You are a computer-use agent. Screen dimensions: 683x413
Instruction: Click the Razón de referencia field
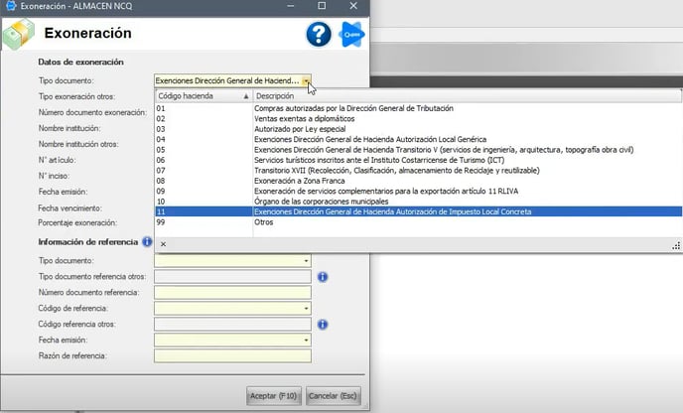pyautogui.click(x=232, y=356)
